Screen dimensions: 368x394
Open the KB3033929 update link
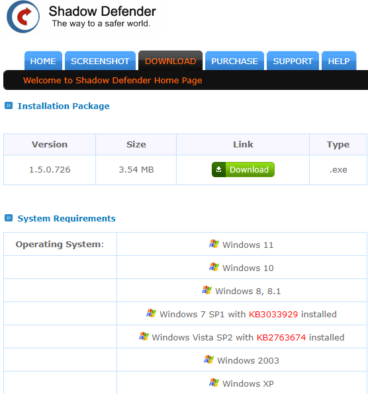[273, 315]
